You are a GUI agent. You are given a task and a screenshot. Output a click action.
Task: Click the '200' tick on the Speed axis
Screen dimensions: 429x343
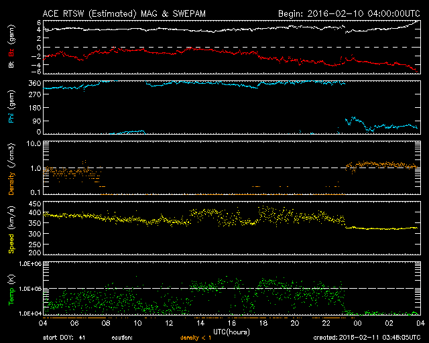pos(35,252)
